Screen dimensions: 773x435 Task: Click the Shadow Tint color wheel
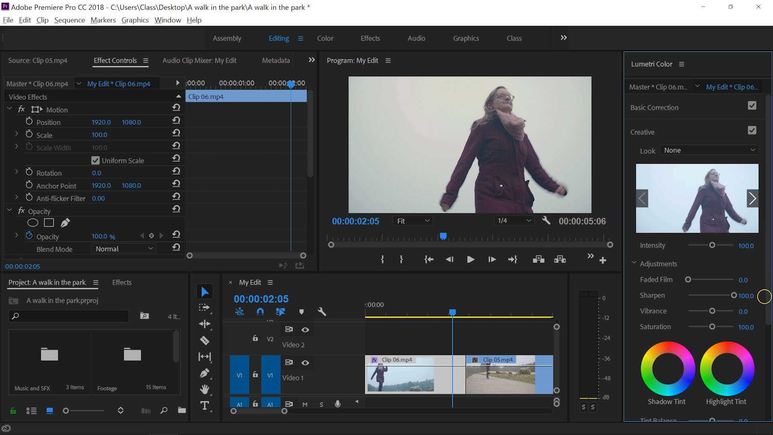tap(668, 369)
